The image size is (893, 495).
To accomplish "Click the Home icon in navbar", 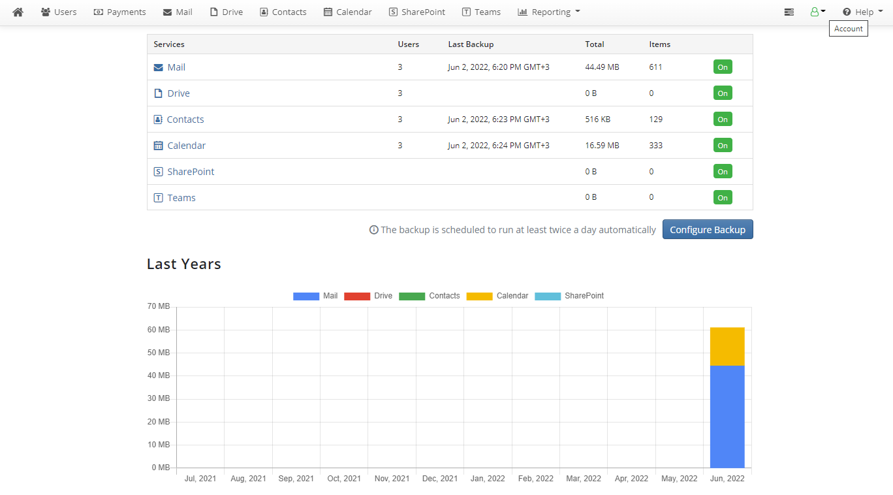I will (18, 12).
